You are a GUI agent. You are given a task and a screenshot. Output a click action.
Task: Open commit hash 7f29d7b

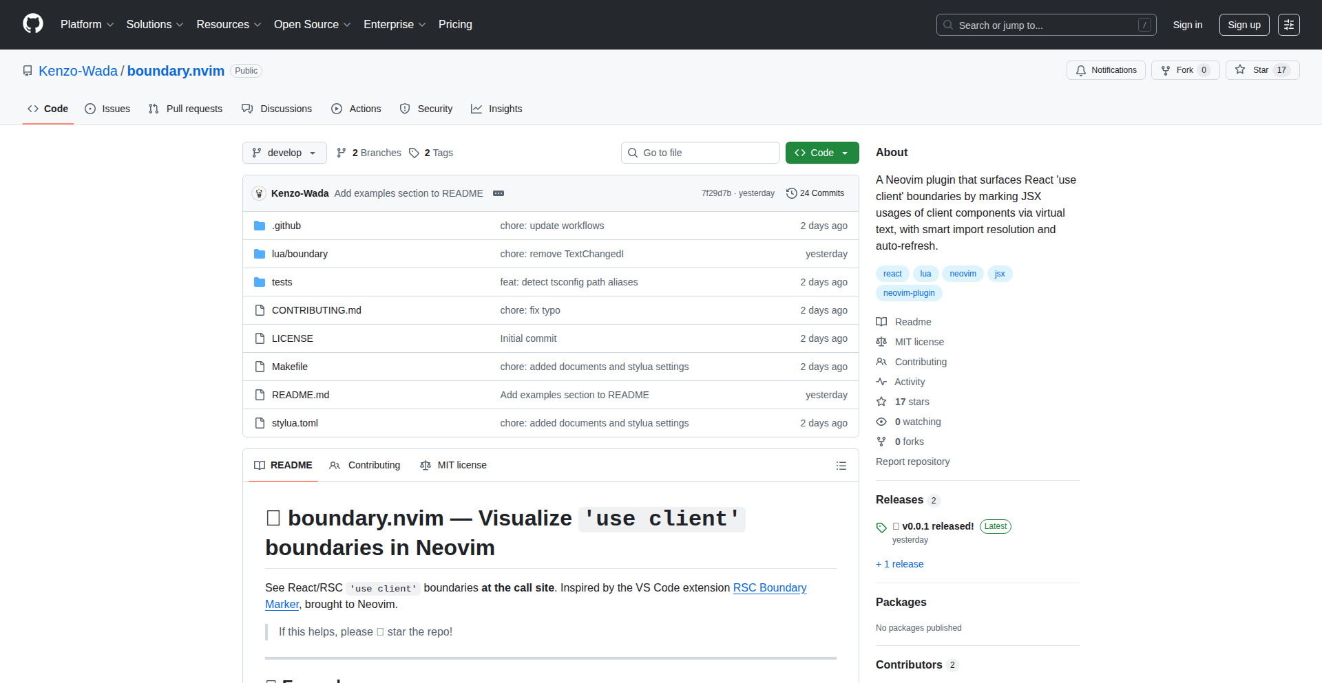click(716, 193)
